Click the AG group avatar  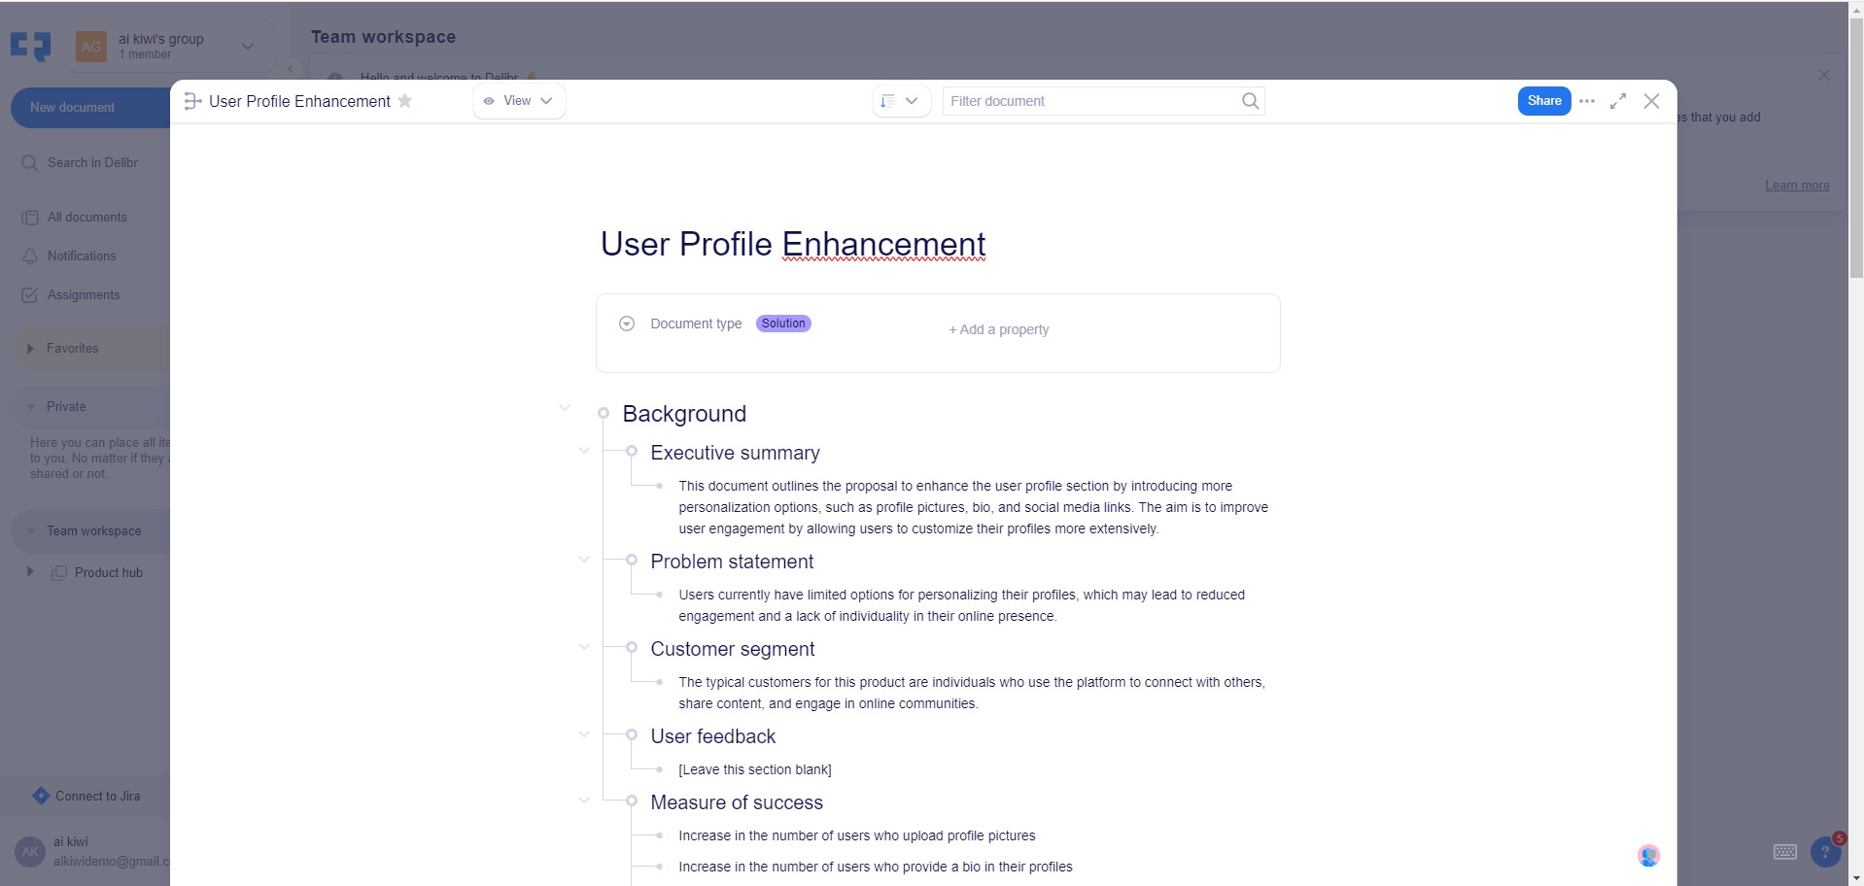(91, 46)
